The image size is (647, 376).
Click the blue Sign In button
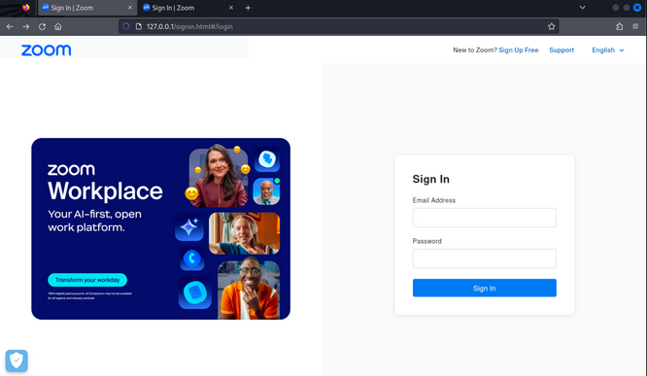tap(485, 289)
